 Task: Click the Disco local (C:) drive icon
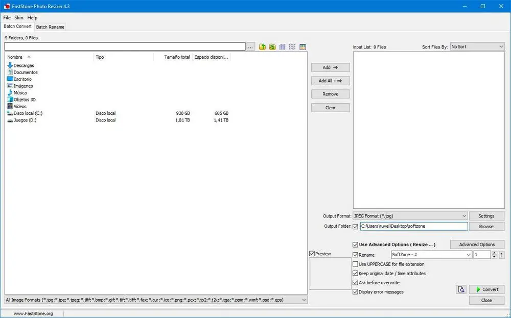click(x=10, y=113)
